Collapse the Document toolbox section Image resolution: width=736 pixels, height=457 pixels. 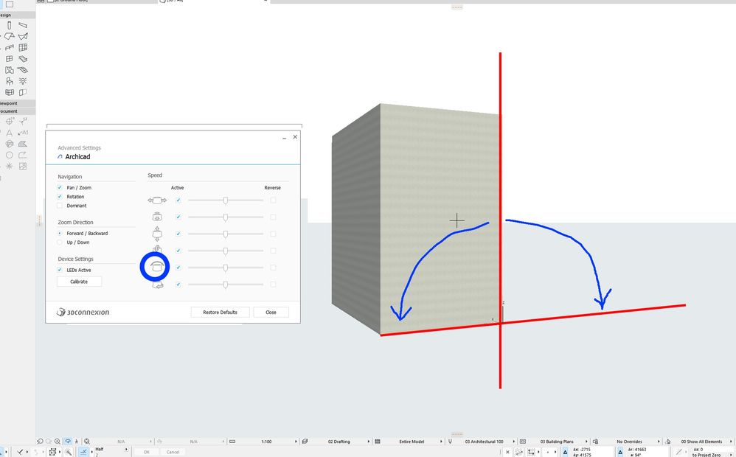(17, 111)
